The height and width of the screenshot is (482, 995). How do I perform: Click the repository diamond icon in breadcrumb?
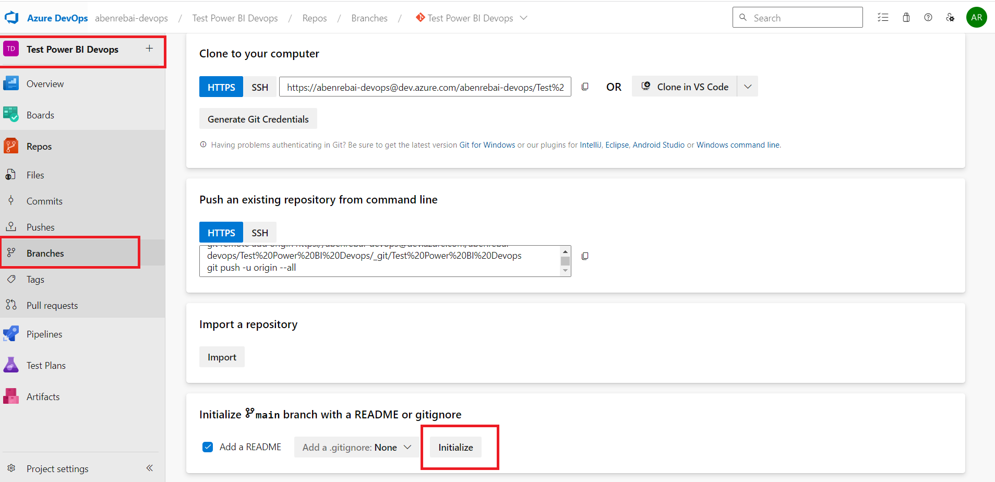(x=420, y=18)
